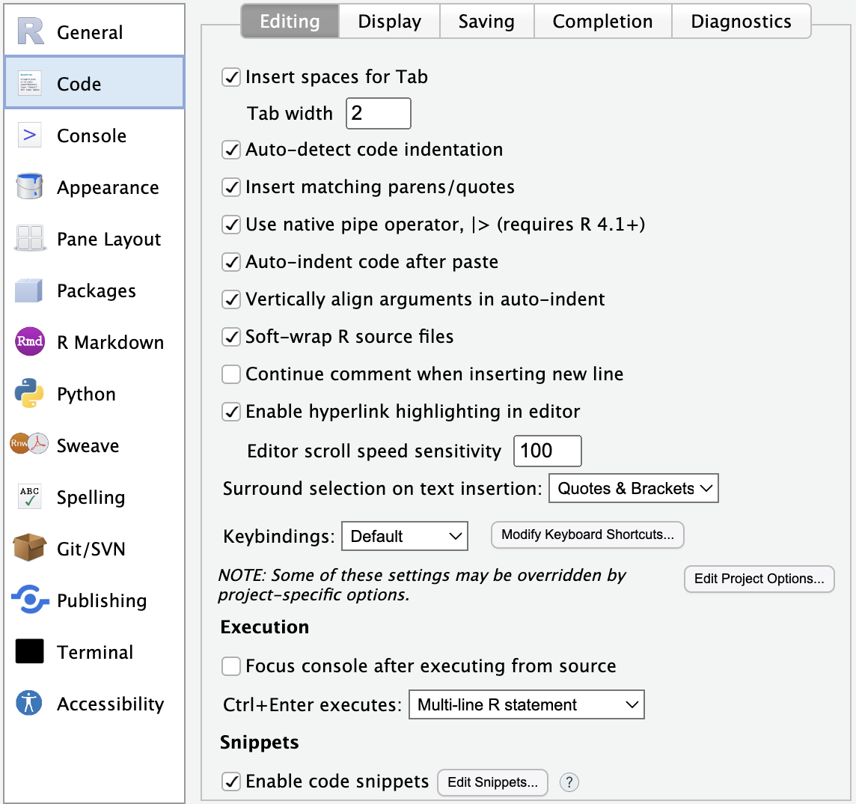Choose the Git/SVN sidebar label
This screenshot has width=856, height=804.
click(91, 549)
